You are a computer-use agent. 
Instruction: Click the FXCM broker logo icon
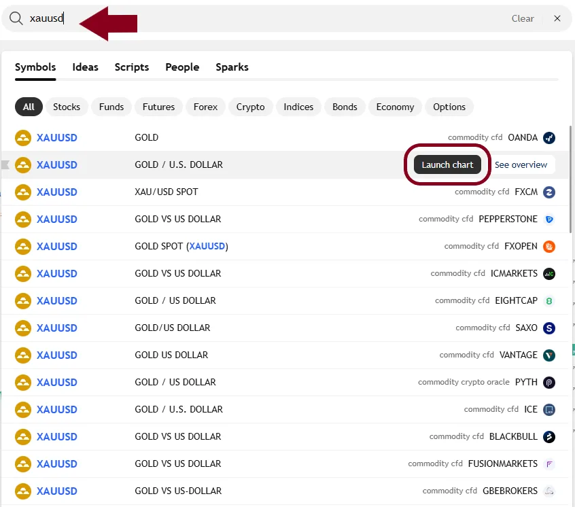coord(549,192)
